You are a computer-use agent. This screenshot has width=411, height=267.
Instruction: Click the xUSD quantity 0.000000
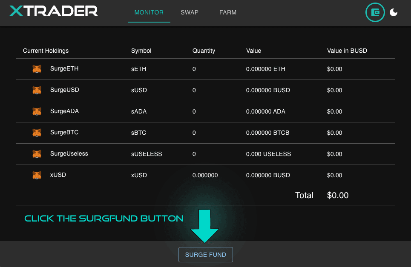click(205, 175)
